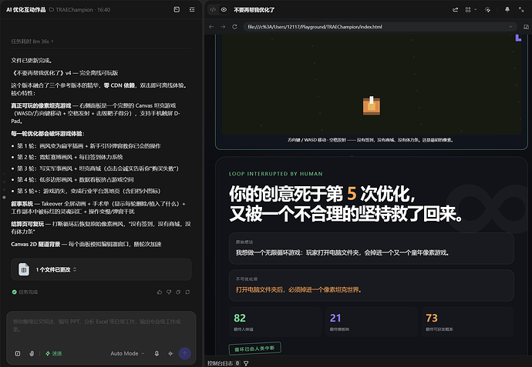Click the thumbs up feedback icon
The height and width of the screenshot is (367, 532).
tap(160, 292)
